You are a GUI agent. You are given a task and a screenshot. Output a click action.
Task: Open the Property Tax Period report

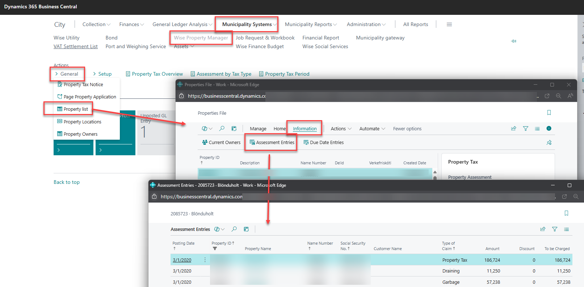pyautogui.click(x=284, y=74)
